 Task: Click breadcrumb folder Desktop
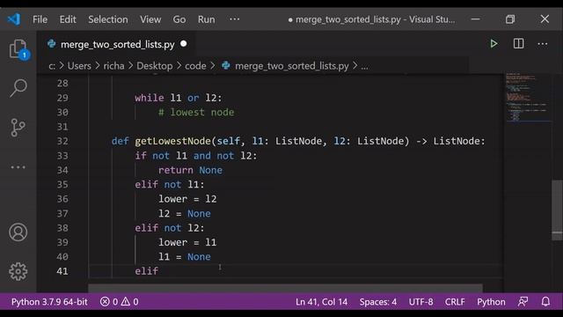tap(155, 66)
